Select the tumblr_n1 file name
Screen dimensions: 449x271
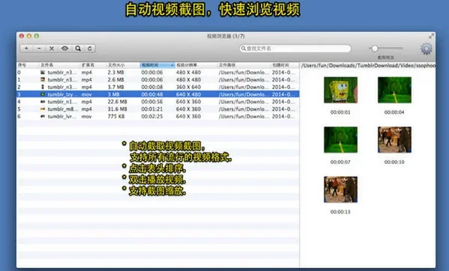point(62,102)
